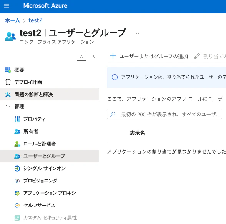Click the 割り当て edit toolbar text

tap(214, 56)
